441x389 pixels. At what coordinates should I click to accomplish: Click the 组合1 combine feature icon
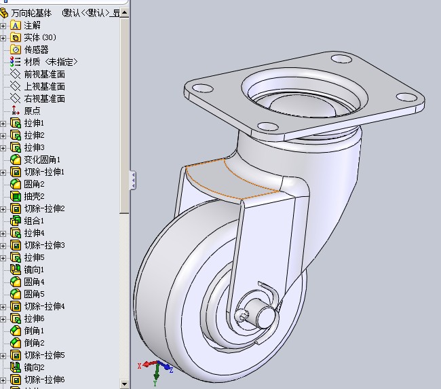16,221
